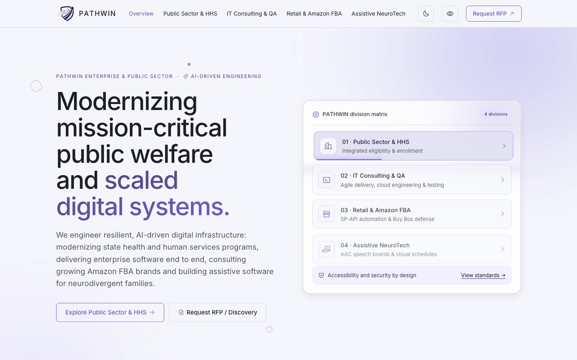Expand Retail & Amazon FBA row chevron

tap(502, 214)
